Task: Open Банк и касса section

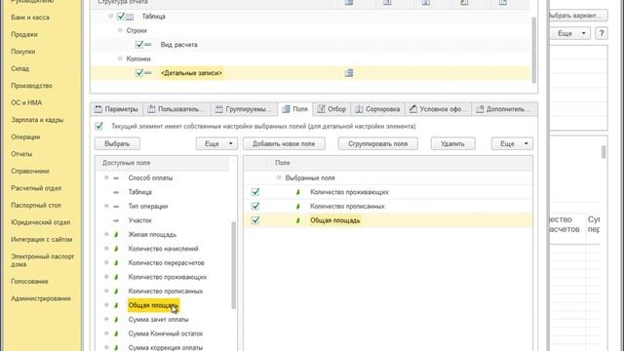Action: pos(30,18)
